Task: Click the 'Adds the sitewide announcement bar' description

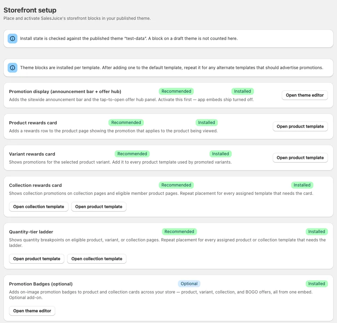Action: click(131, 99)
